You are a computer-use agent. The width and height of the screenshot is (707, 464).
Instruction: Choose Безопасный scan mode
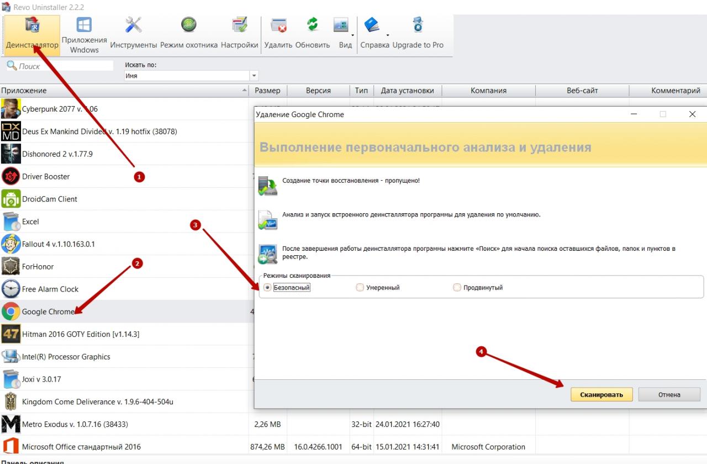(x=268, y=287)
